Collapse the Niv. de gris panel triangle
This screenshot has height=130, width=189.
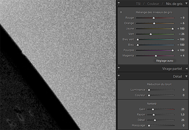(186, 4)
